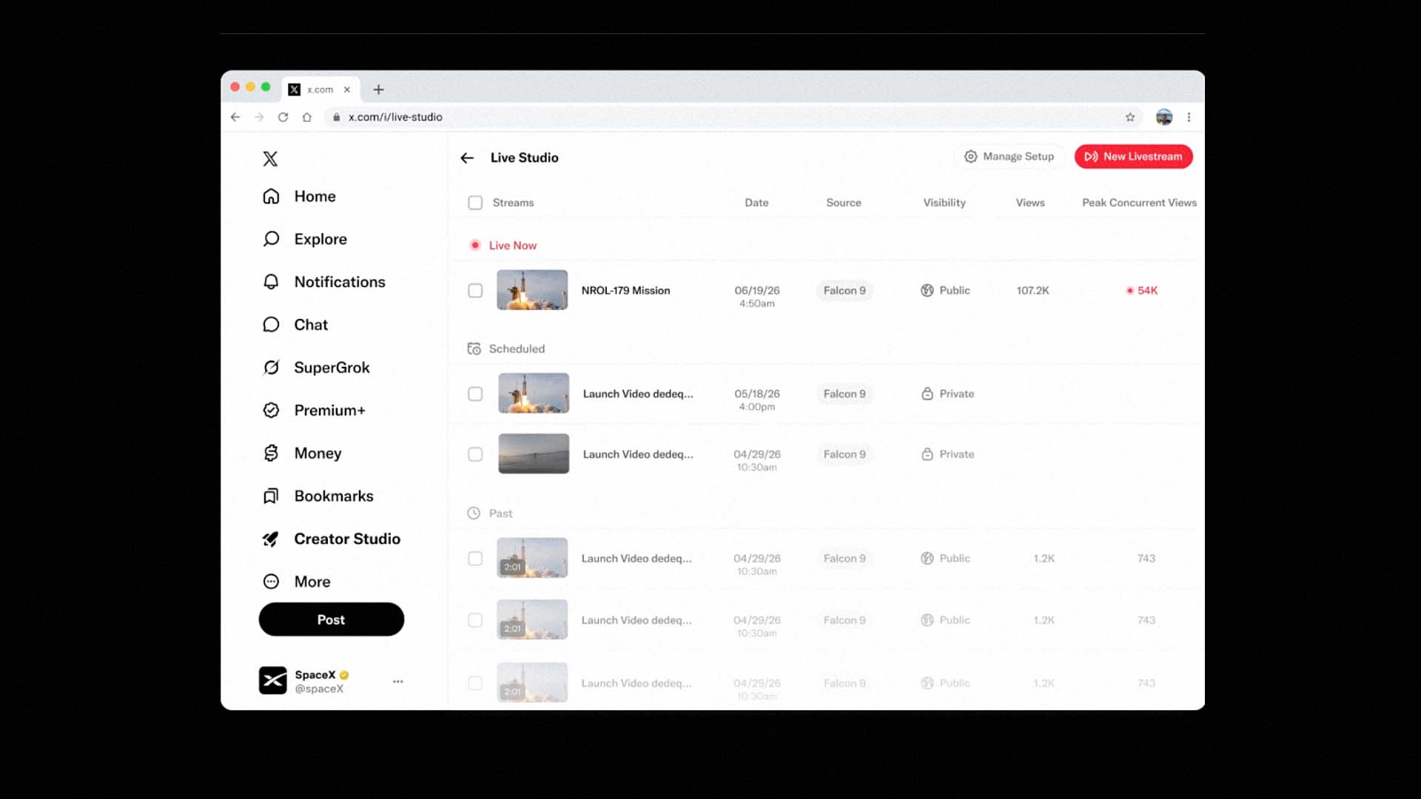Select the NROL-179 Mission stream checkbox
Image resolution: width=1421 pixels, height=799 pixels.
[475, 291]
